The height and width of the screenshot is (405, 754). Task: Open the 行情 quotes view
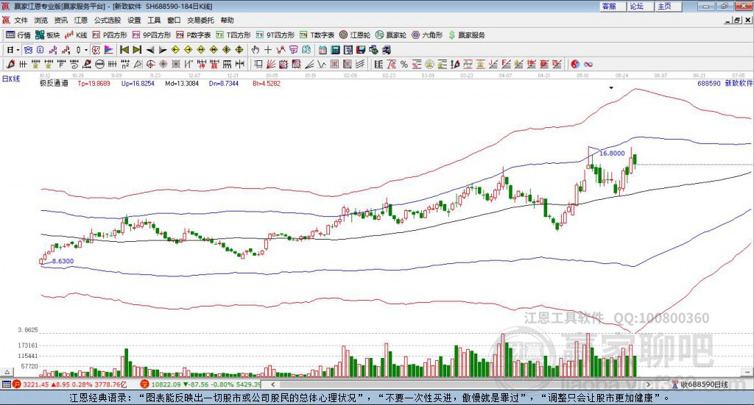[18, 35]
